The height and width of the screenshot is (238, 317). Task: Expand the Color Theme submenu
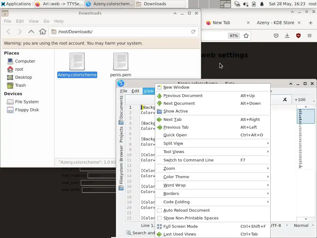coord(213,177)
